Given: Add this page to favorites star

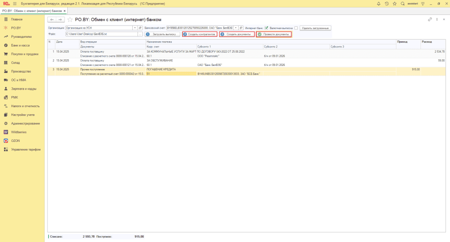Looking at the screenshot, I should (70, 20).
